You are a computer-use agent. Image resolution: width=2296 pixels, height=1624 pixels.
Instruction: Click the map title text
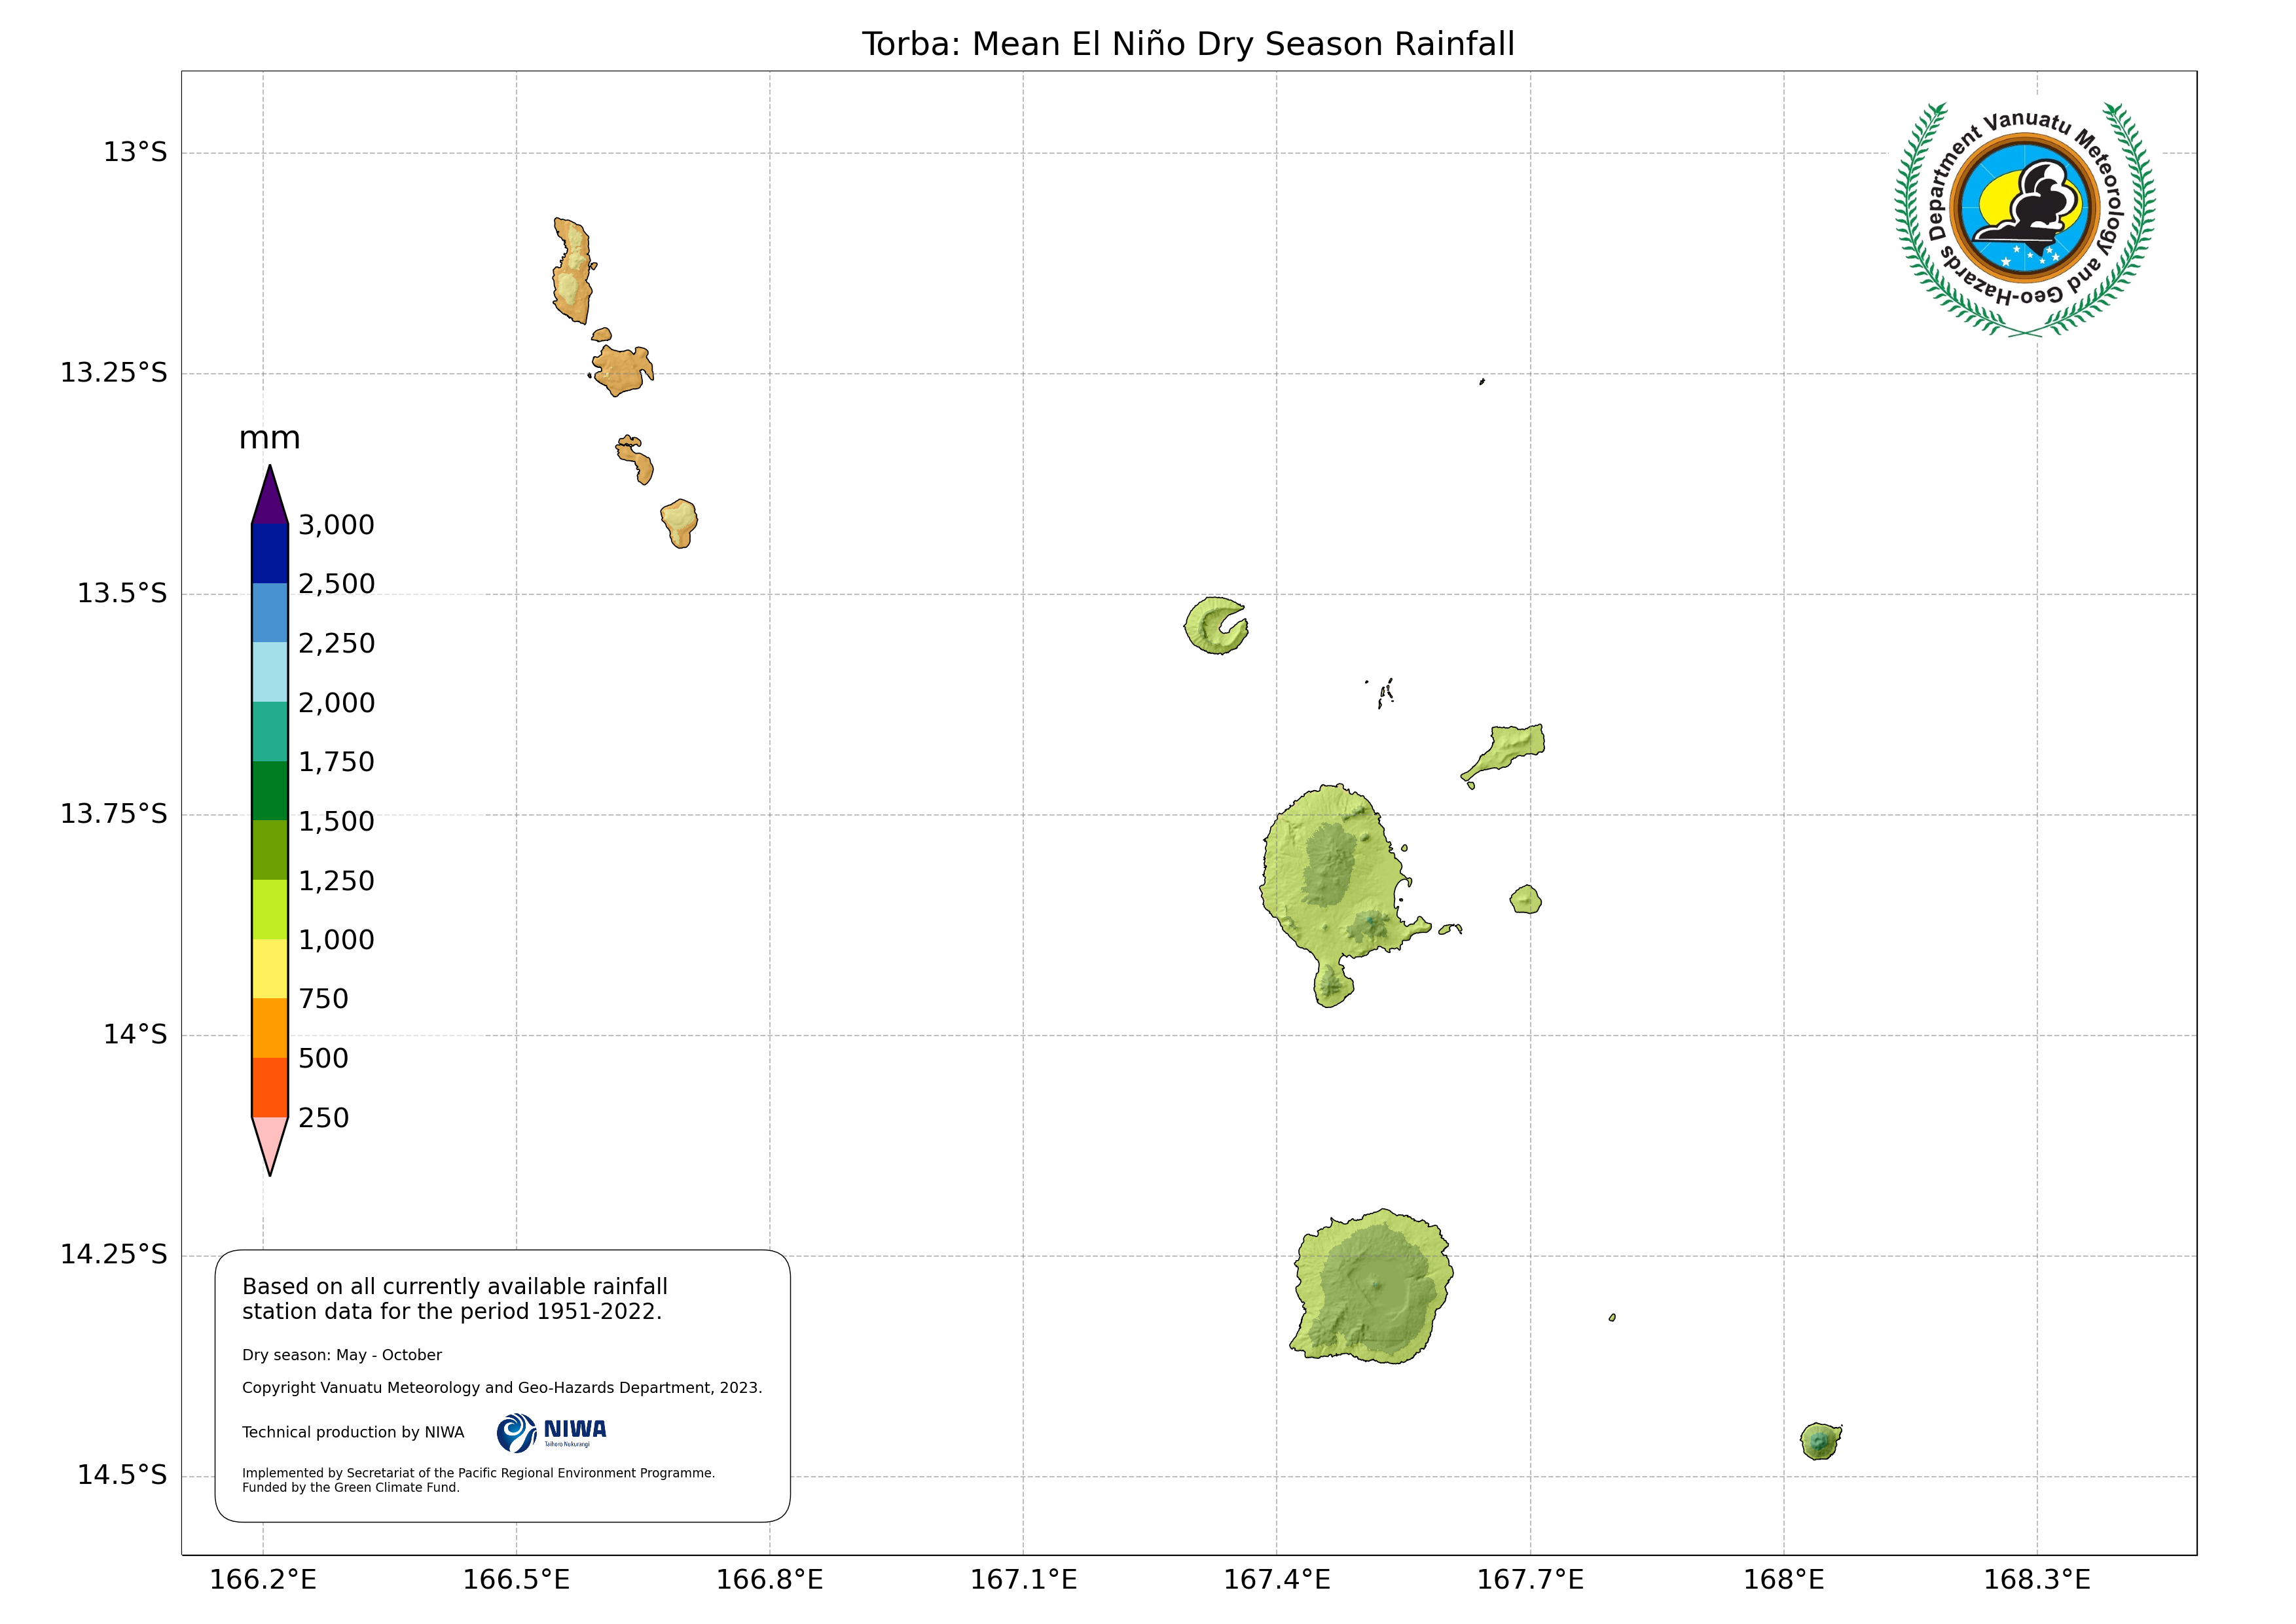coord(1188,44)
